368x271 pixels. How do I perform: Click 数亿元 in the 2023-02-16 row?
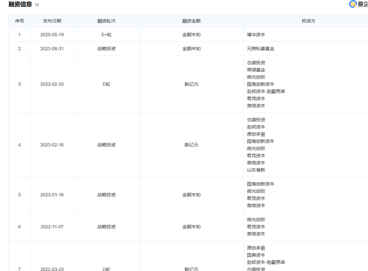point(191,145)
